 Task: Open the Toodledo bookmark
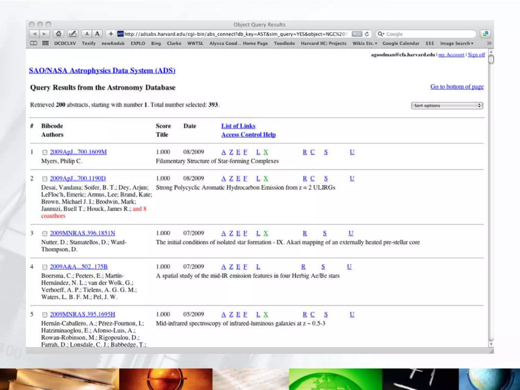[284, 43]
